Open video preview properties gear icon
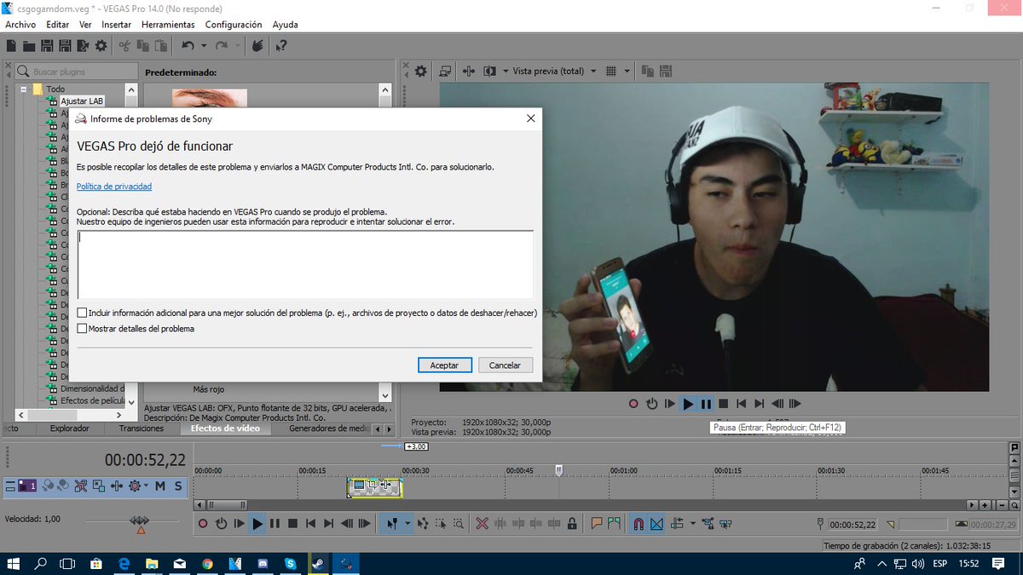The width and height of the screenshot is (1023, 575). (x=420, y=71)
